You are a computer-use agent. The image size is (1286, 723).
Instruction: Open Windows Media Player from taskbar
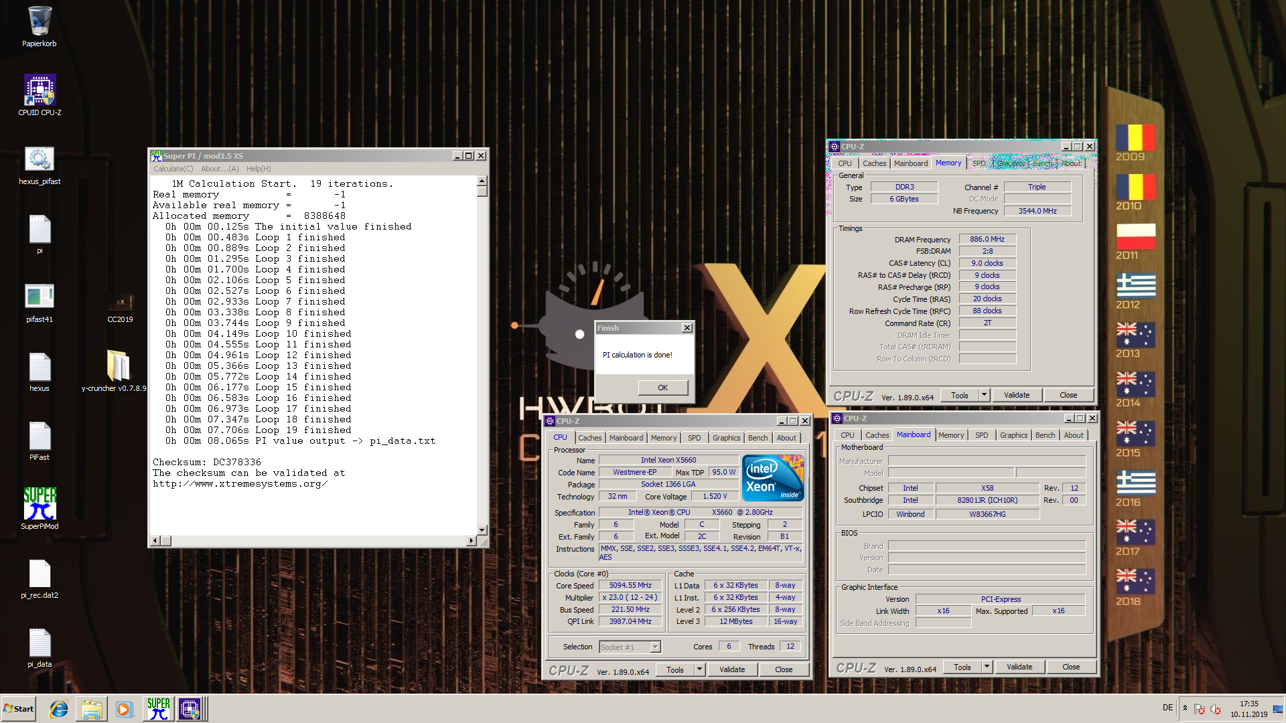point(124,709)
